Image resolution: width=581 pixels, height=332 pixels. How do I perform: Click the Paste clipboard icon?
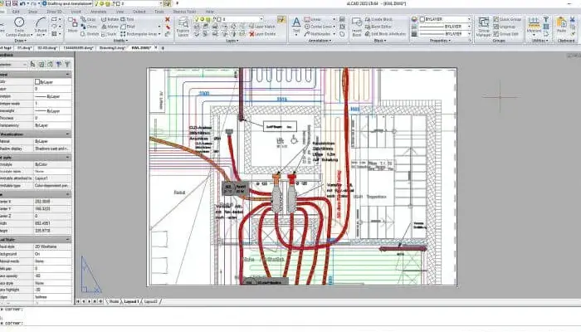pos(561,25)
